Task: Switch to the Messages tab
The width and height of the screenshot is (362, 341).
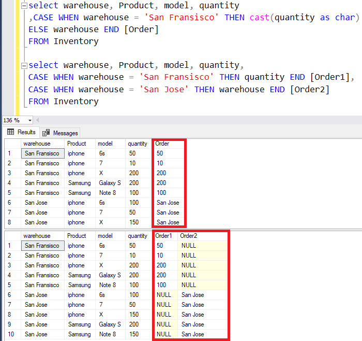Action: 60,133
